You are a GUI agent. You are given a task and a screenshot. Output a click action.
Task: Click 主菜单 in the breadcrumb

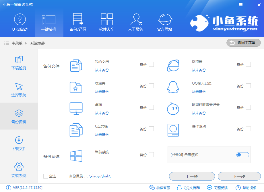(17, 43)
